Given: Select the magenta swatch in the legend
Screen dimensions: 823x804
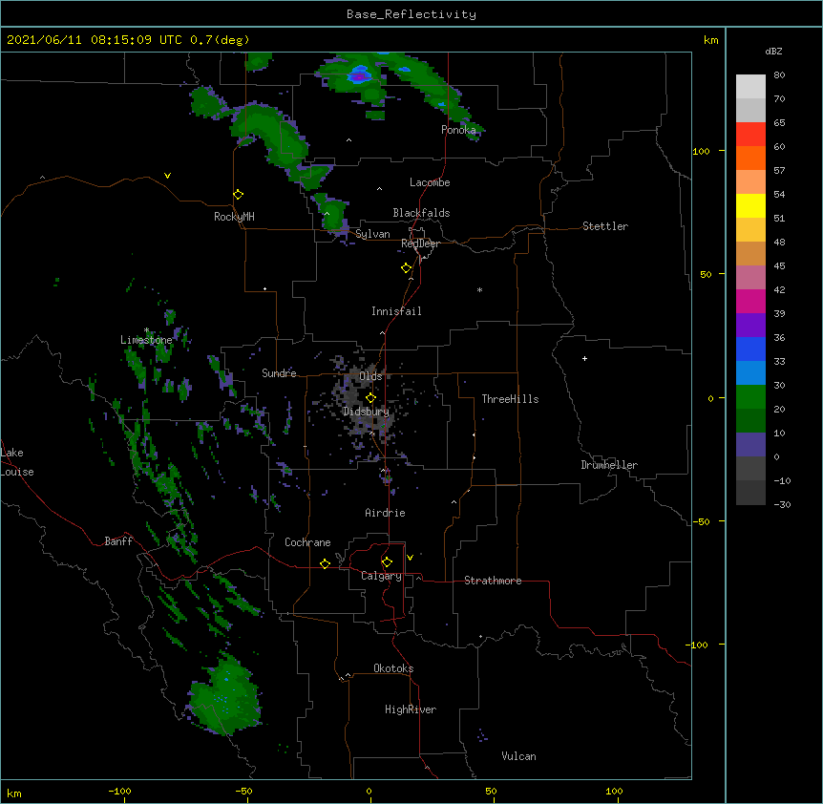Looking at the screenshot, I should 750,301.
